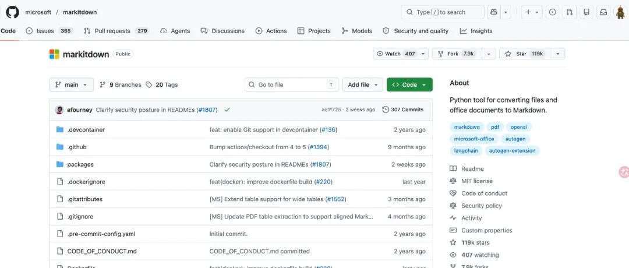
Task: Click the microsoft-office topic tag
Action: 473,139
